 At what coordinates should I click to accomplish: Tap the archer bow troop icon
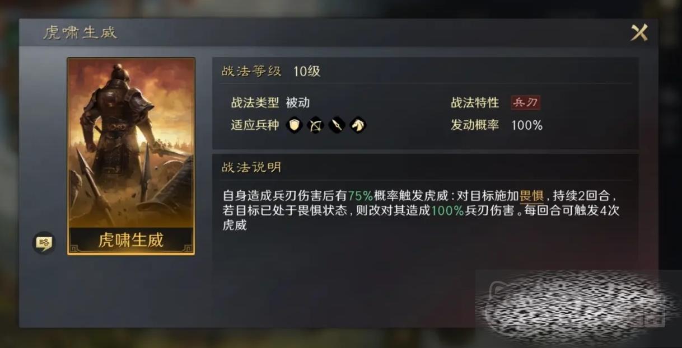pyautogui.click(x=316, y=125)
